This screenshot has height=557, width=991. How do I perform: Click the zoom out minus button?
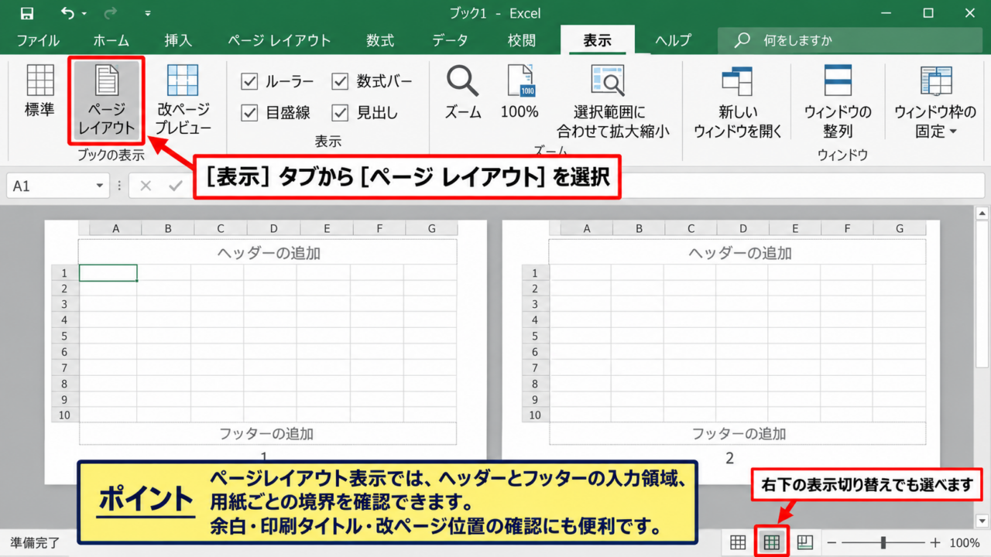pyautogui.click(x=832, y=543)
